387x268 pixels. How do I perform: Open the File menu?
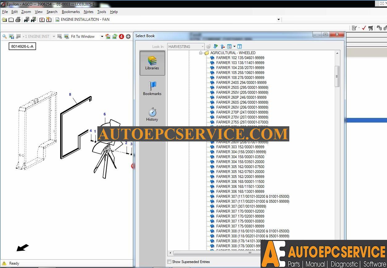click(5, 12)
